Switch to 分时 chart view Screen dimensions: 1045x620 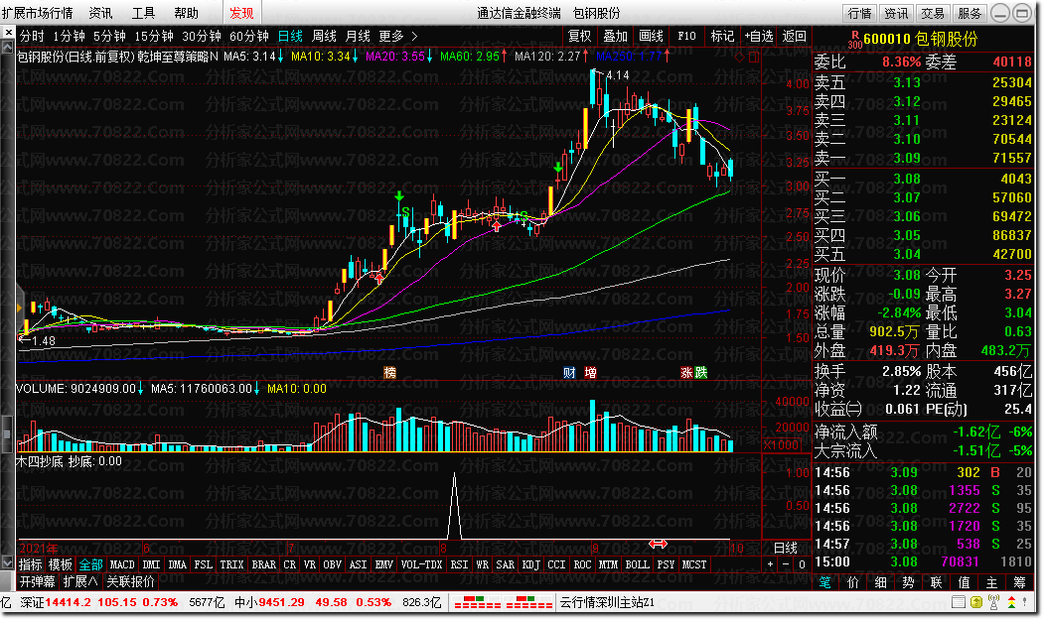[x=32, y=36]
